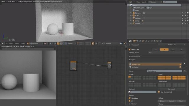The width and height of the screenshot is (189, 106).
Task: Toggle Lamp selectability cursor icon
Action: click(185, 21)
